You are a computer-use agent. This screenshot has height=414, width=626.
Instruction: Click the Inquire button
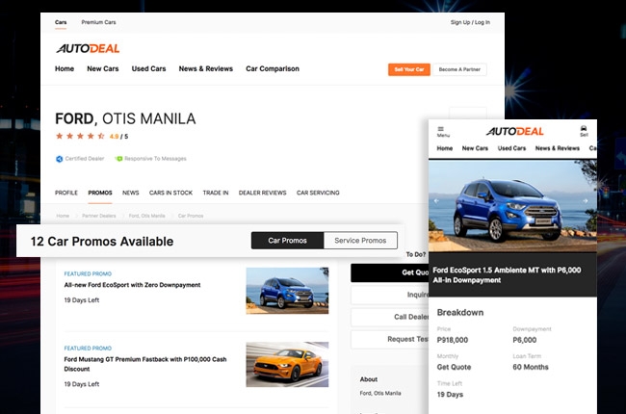coord(390,295)
